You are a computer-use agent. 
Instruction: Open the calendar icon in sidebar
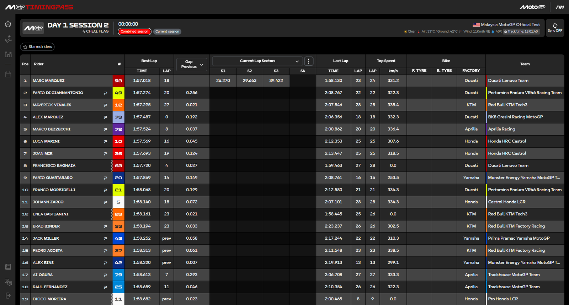pos(8,74)
